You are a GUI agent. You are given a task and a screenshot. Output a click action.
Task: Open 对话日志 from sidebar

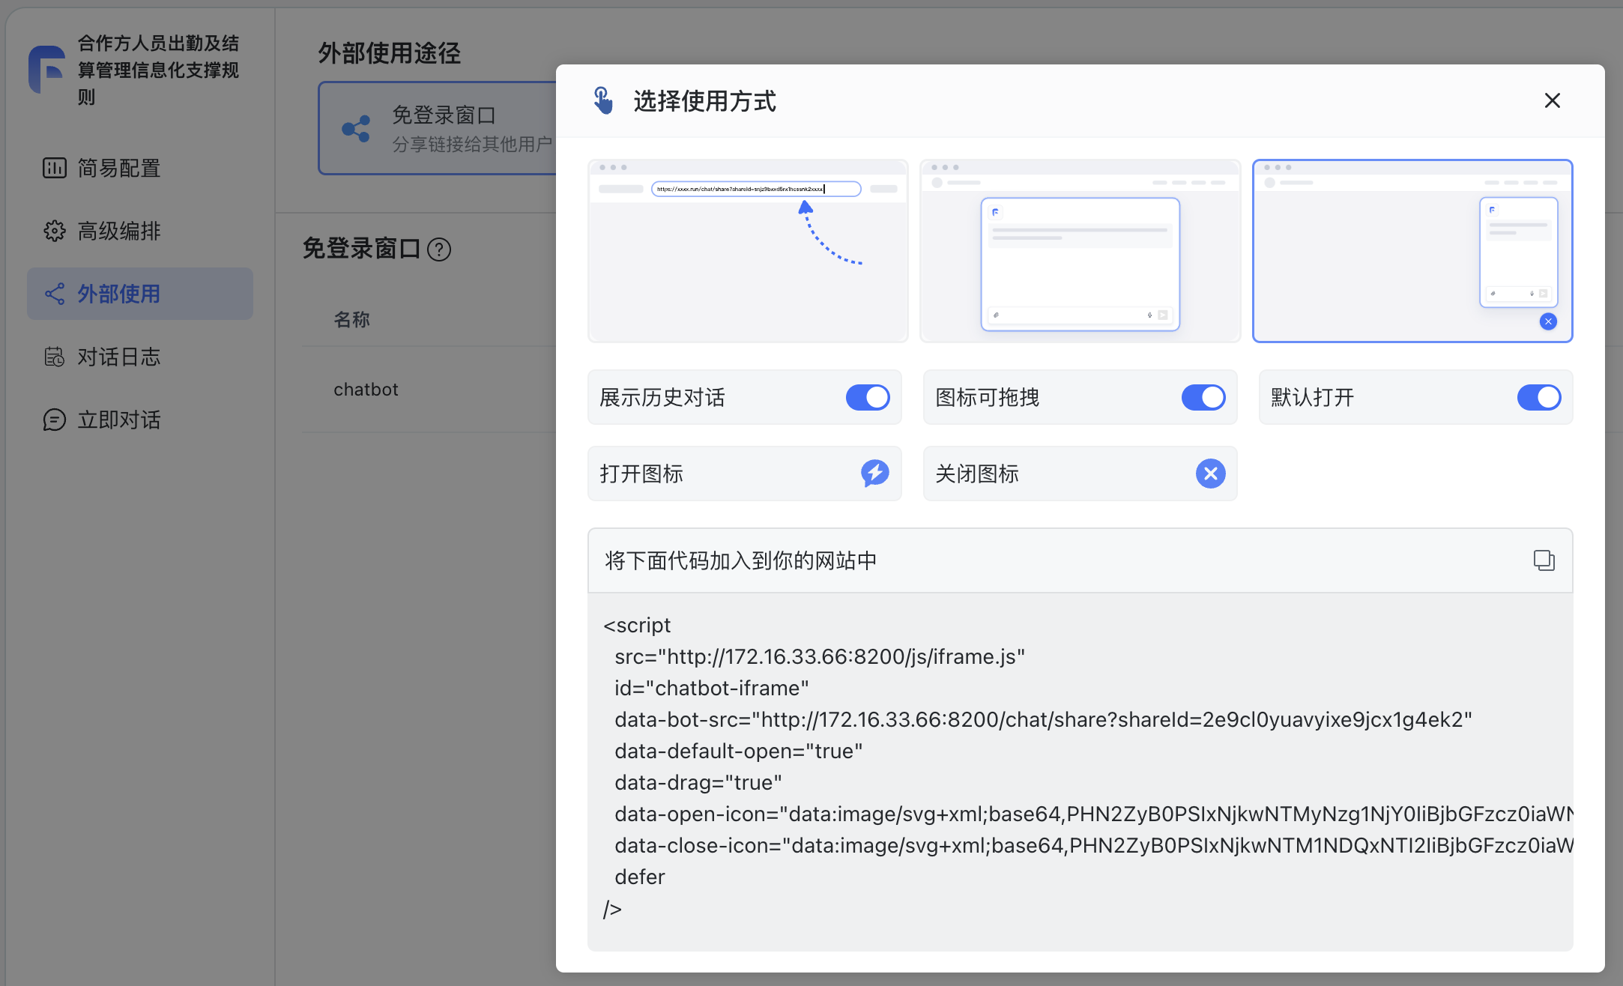pyautogui.click(x=118, y=357)
